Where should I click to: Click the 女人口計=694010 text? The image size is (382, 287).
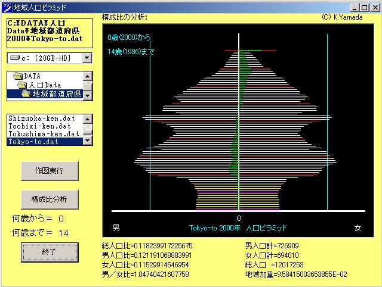pos(272,255)
